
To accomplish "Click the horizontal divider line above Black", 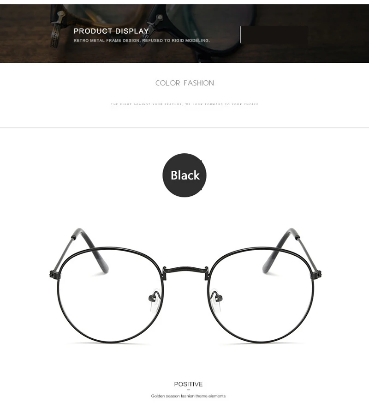I will [184, 128].
